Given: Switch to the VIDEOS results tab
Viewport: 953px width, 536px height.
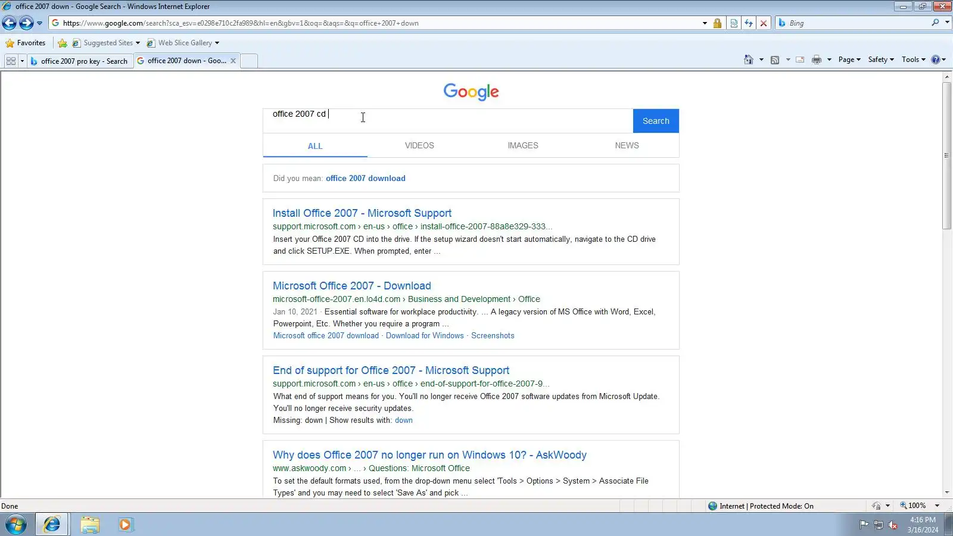Looking at the screenshot, I should (419, 145).
